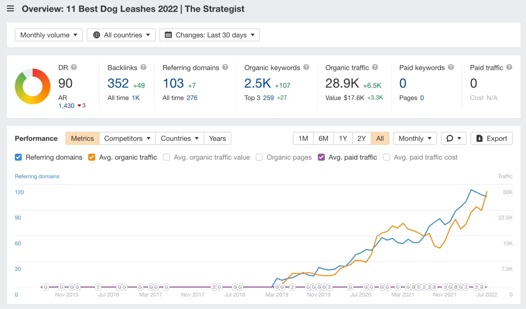Open the hamburger menu icon

click(10, 9)
